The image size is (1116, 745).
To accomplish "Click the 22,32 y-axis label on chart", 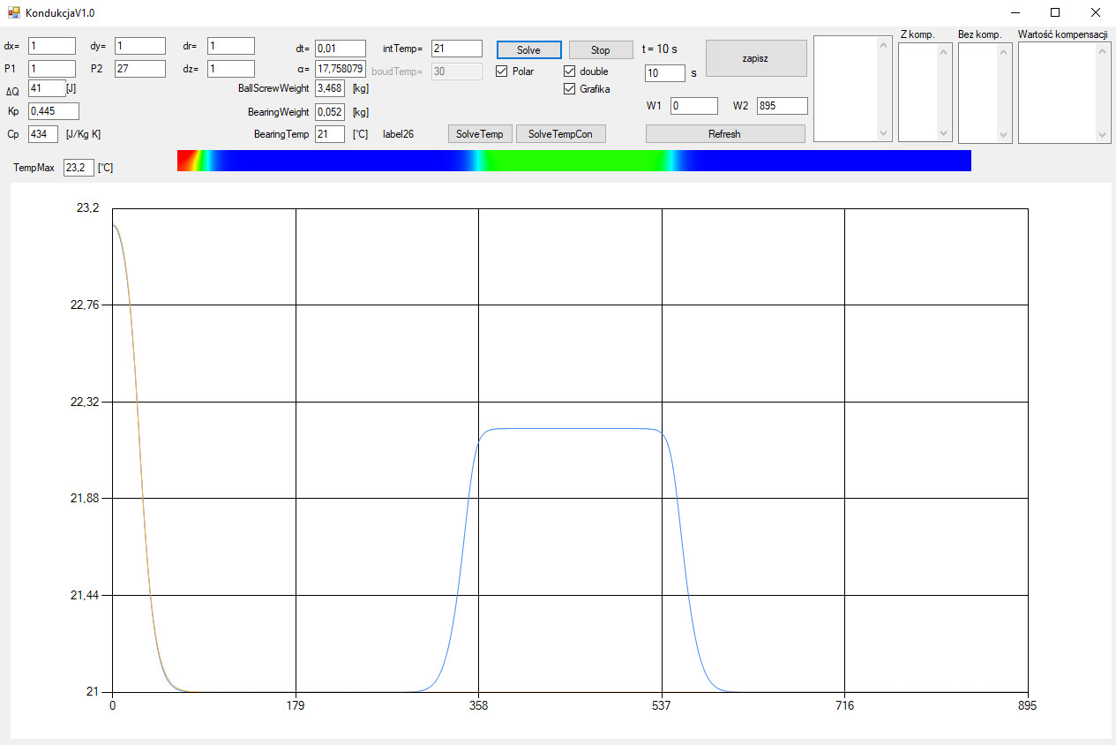I will coord(86,402).
